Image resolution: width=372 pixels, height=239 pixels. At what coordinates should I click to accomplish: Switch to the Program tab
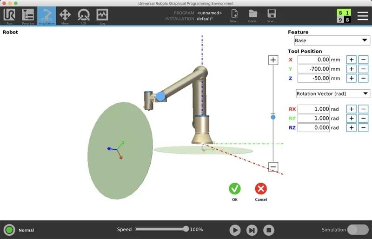point(28,16)
